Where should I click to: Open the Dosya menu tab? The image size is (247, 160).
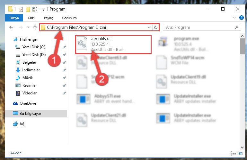[14, 18]
